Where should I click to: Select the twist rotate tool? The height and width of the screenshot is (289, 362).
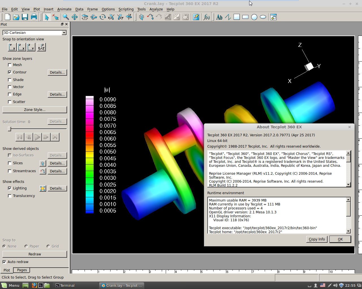click(102, 17)
